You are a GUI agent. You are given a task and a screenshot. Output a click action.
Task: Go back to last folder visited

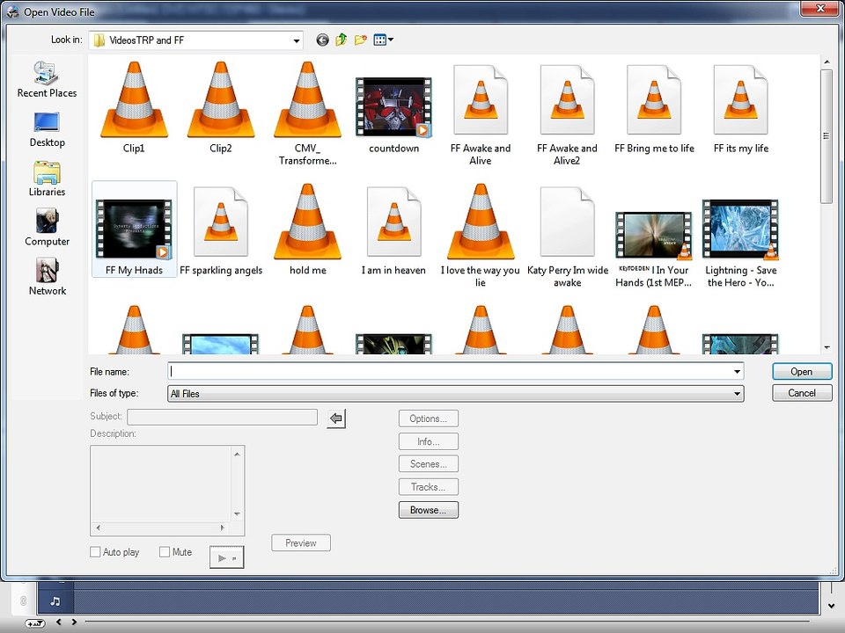click(322, 40)
